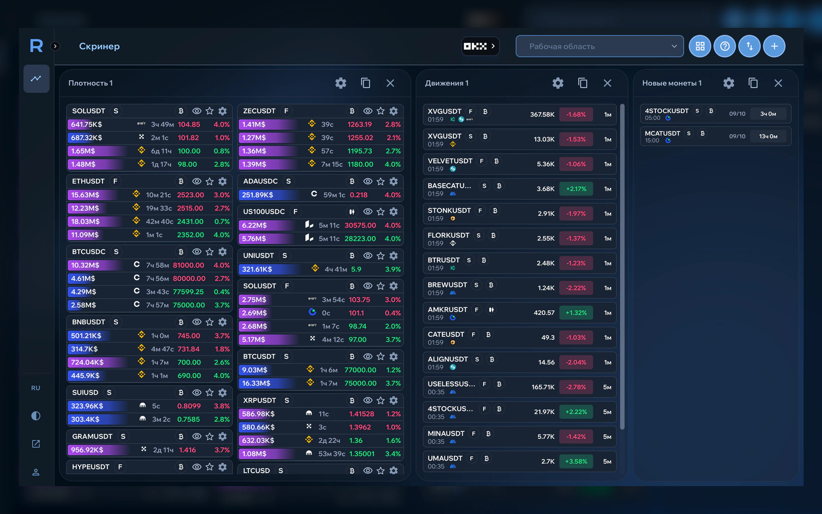
Task: Toggle the dark/light theme icon in sidebar
Action: [x=36, y=416]
